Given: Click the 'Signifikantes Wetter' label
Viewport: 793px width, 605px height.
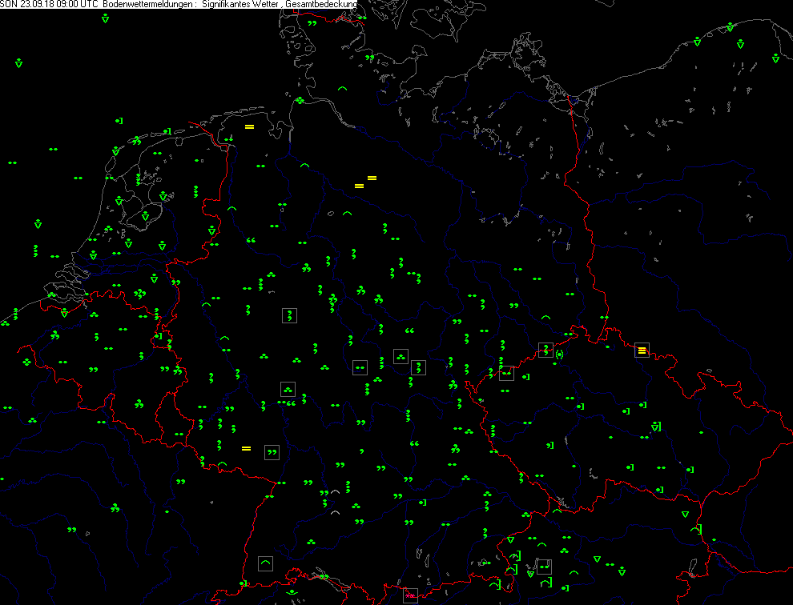Looking at the screenshot, I should (242, 5).
